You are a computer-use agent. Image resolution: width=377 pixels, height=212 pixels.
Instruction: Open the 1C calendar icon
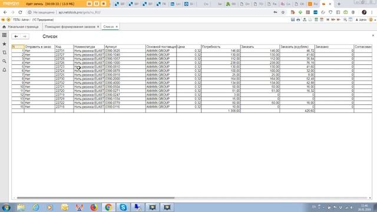click(x=322, y=19)
